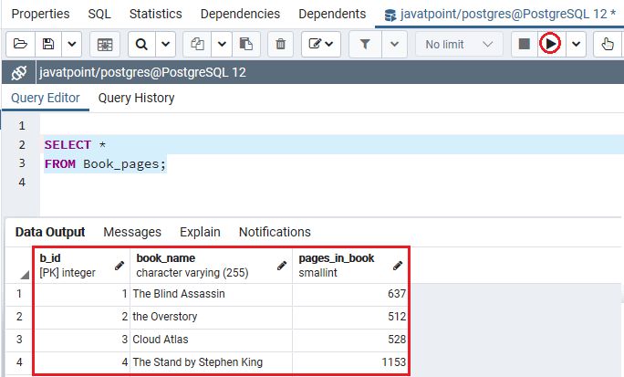Open the Statistics tab
This screenshot has width=624, height=377.
pyautogui.click(x=156, y=14)
